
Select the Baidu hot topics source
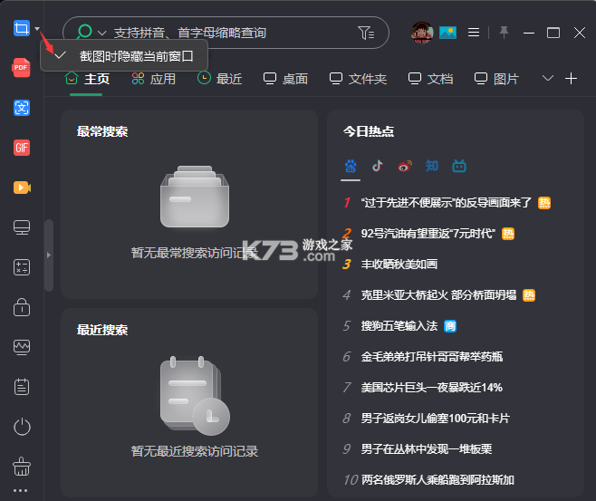pyautogui.click(x=351, y=166)
